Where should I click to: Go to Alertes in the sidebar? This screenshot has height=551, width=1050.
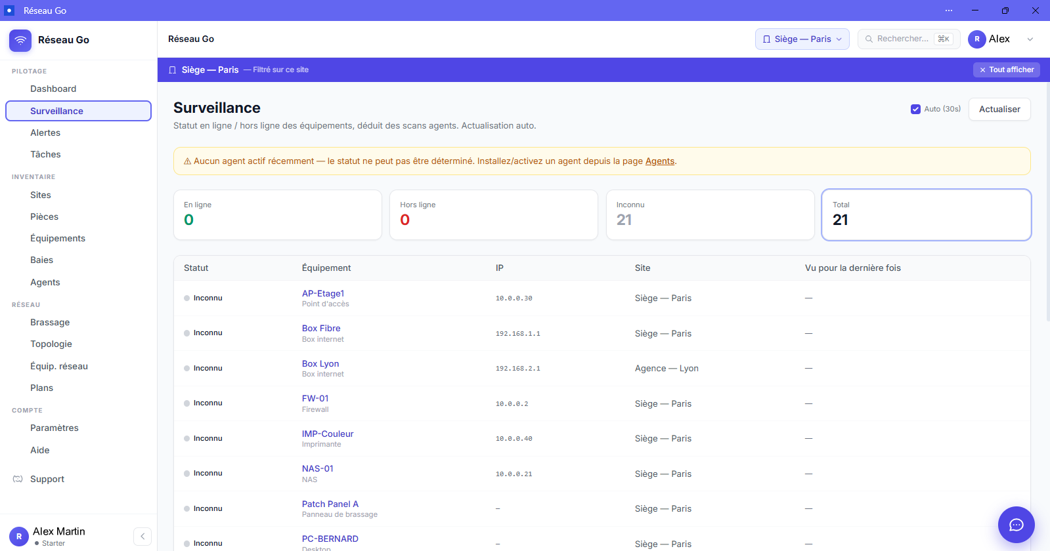tap(78, 133)
